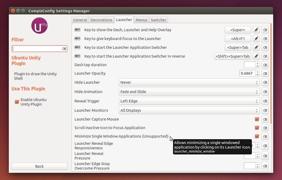
Task: Click the <Super> key binding button
Action: point(238,30)
